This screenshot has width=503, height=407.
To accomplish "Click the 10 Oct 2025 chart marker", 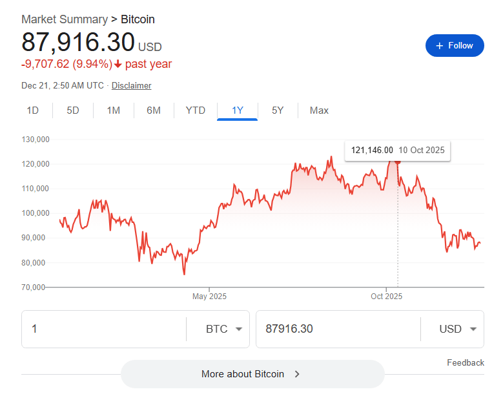I will click(x=397, y=161).
